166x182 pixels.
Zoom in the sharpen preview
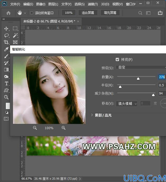pyautogui.click(x=64, y=128)
